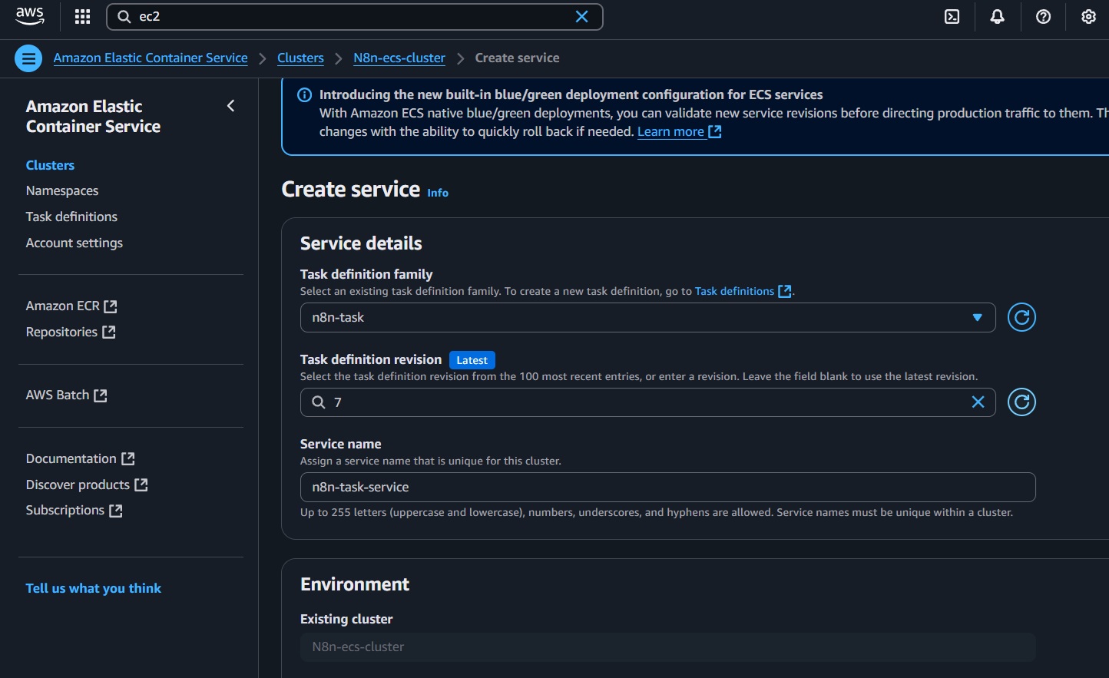
Task: Open the notifications bell
Action: (x=997, y=16)
